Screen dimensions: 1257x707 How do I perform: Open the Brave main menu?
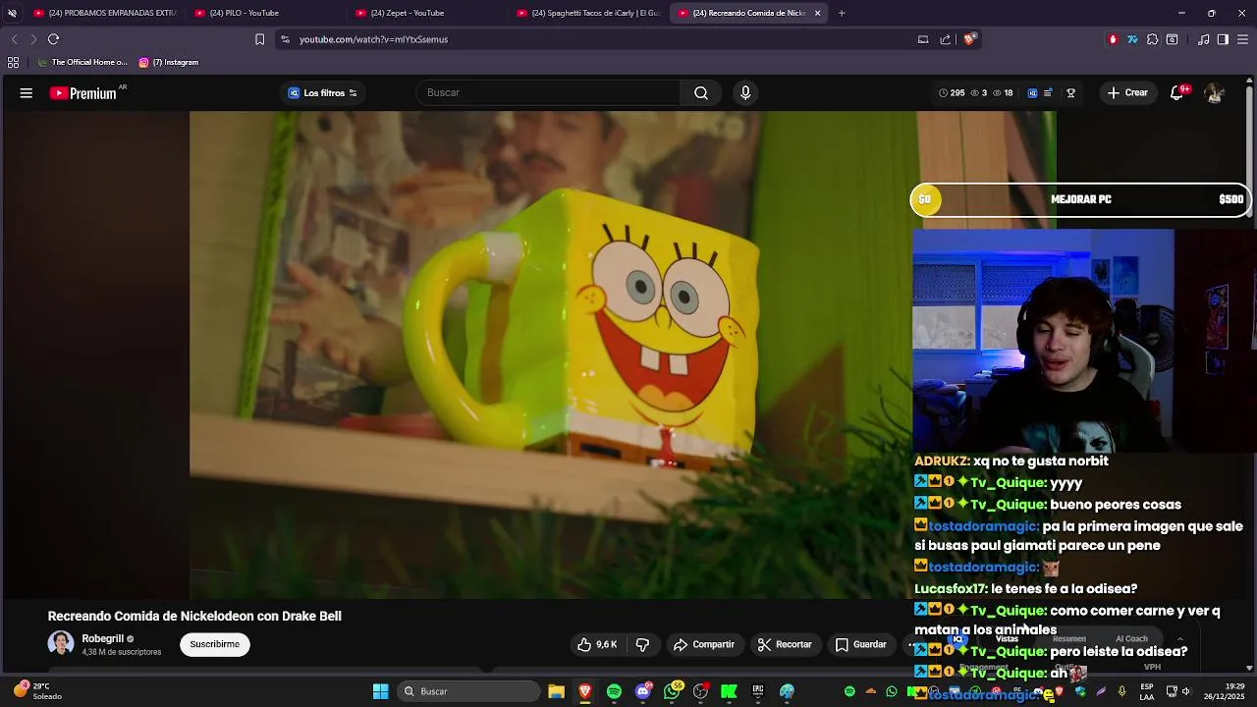tap(1242, 39)
